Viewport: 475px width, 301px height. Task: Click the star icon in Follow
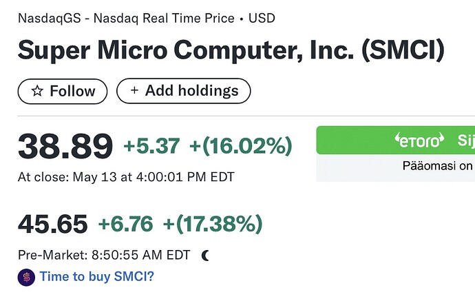click(37, 91)
